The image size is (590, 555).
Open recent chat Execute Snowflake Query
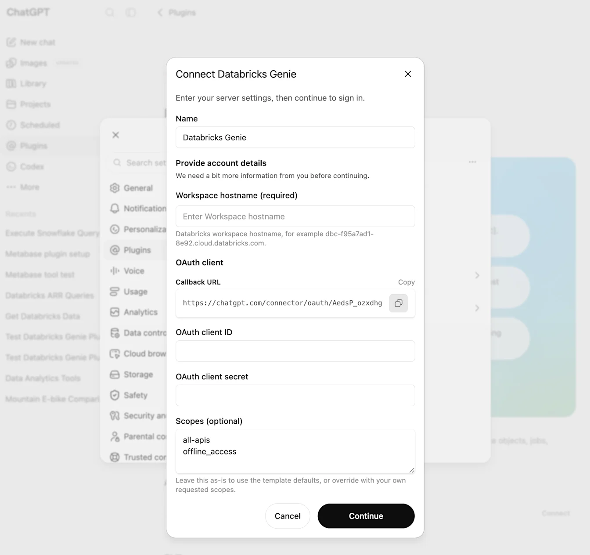coord(52,233)
